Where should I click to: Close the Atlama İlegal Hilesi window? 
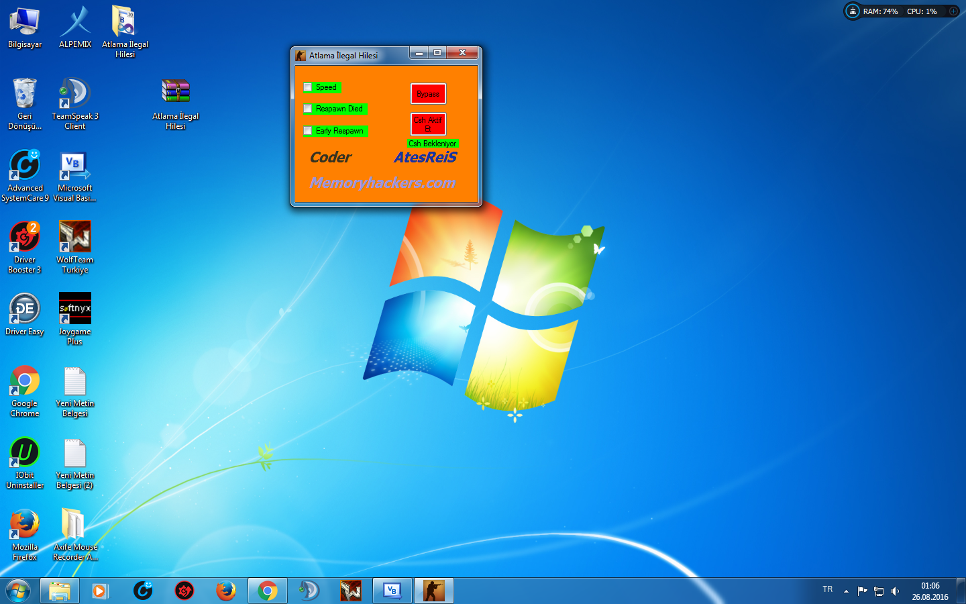[x=462, y=53]
